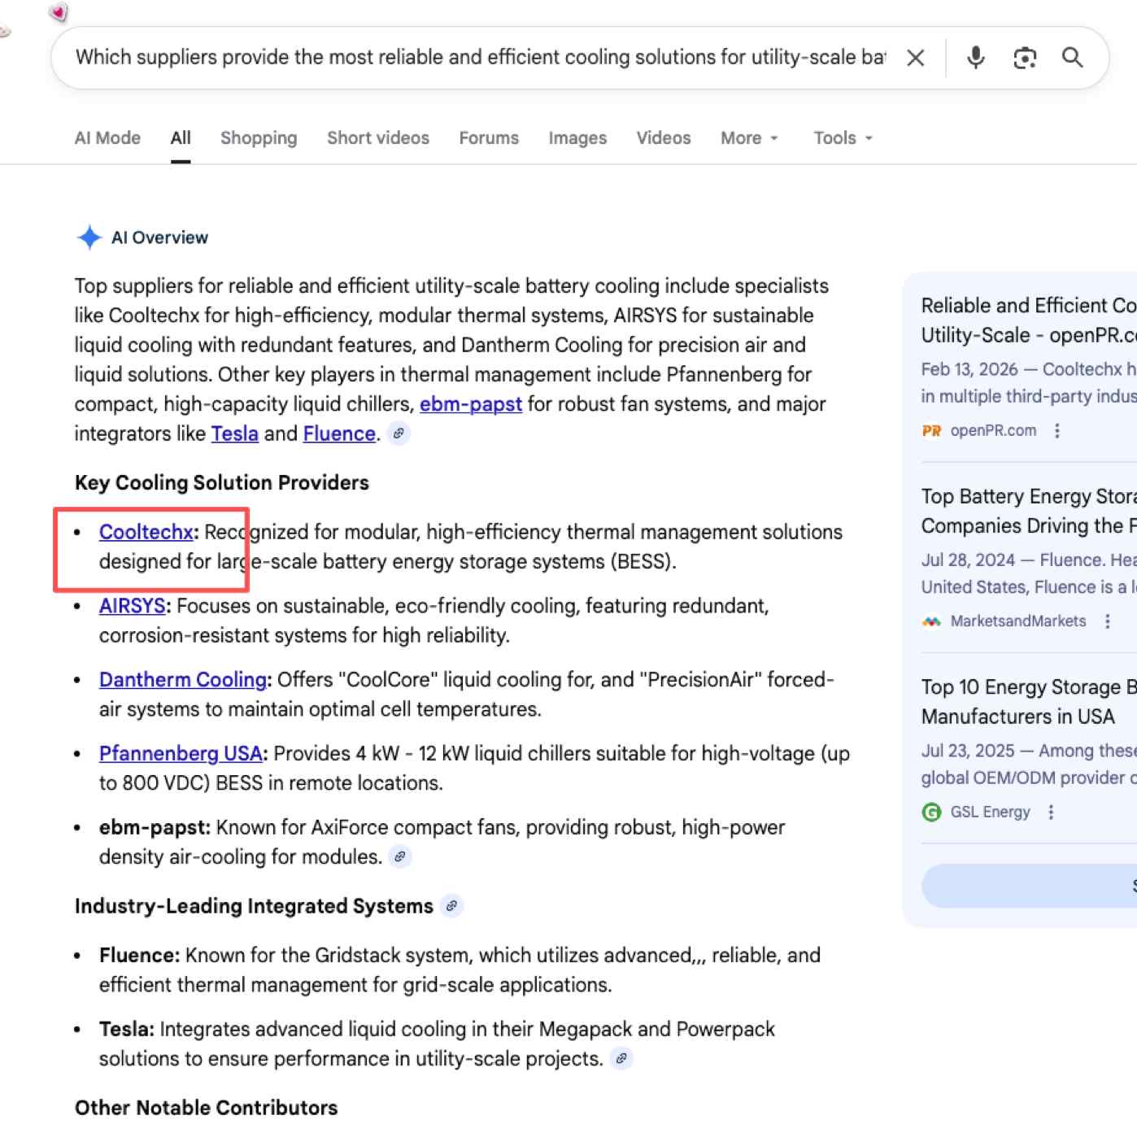
Task: Switch to the AI Mode tab
Action: tap(107, 138)
